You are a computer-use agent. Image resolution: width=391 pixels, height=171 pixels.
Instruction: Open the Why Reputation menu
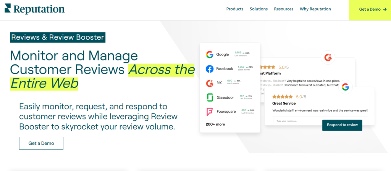coord(315,9)
